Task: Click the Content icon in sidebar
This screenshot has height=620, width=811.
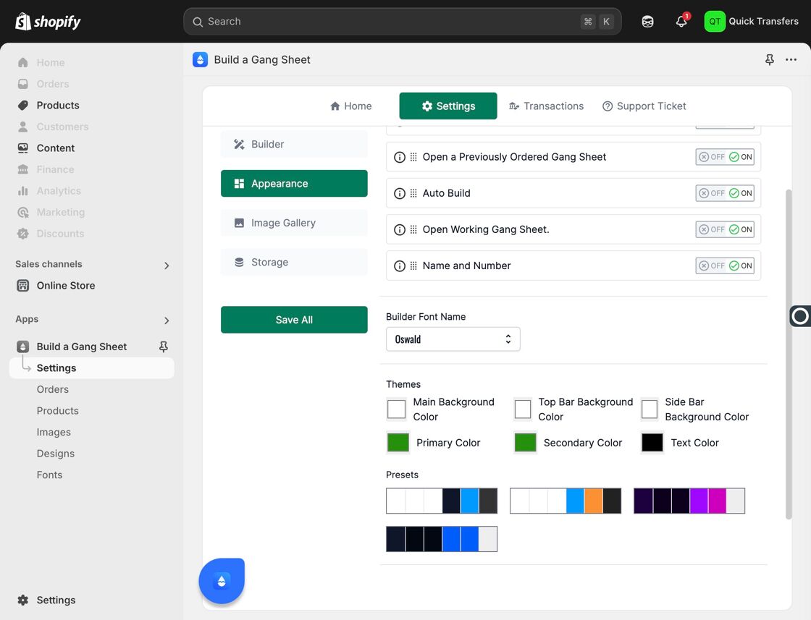Action: [22, 148]
